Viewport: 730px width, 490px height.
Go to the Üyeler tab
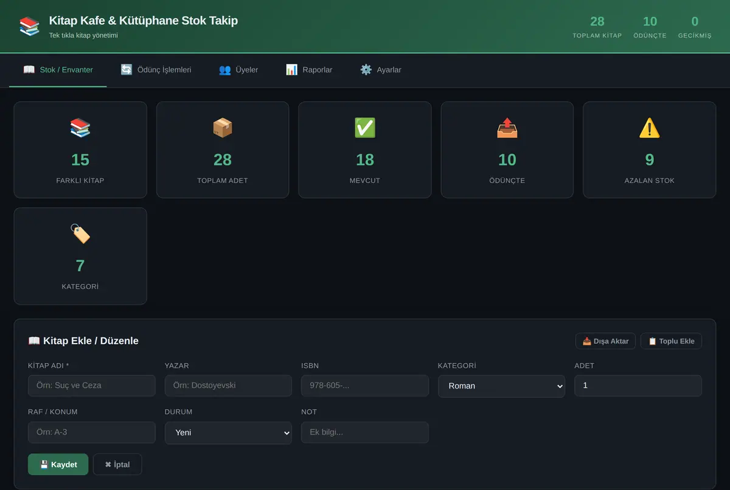[238, 70]
